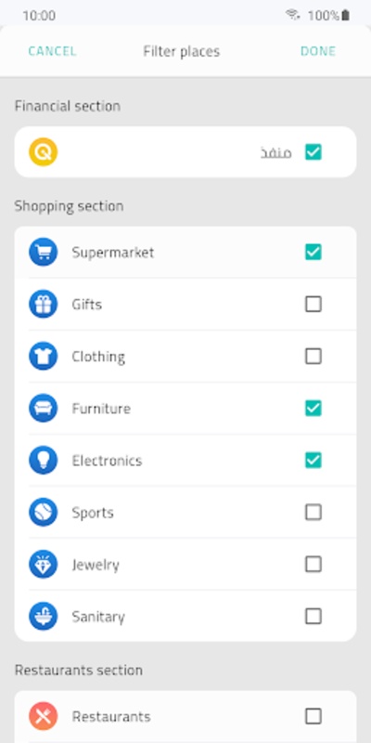Tap the DONE button
Screen dimensions: 371x743
pyautogui.click(x=318, y=51)
